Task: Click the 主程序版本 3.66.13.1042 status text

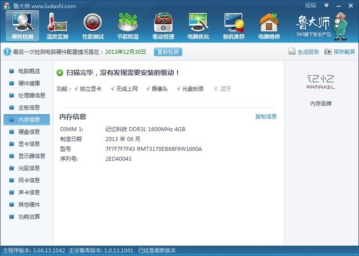Action: 34,251
